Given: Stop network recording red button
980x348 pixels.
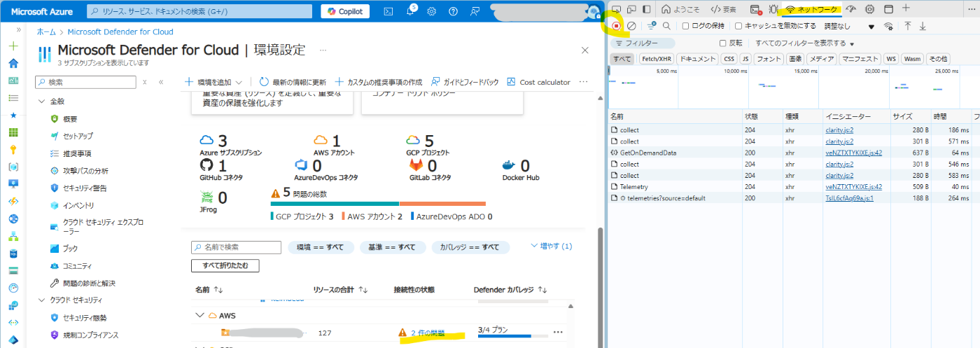Looking at the screenshot, I should point(617,26).
